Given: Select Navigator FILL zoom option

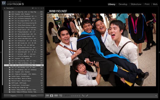Looking at the screenshot, I should pos(36,8).
